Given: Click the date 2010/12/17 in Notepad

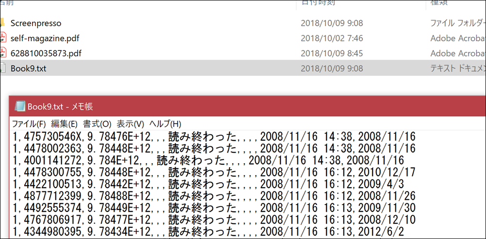Looking at the screenshot, I should pyautogui.click(x=387, y=172).
